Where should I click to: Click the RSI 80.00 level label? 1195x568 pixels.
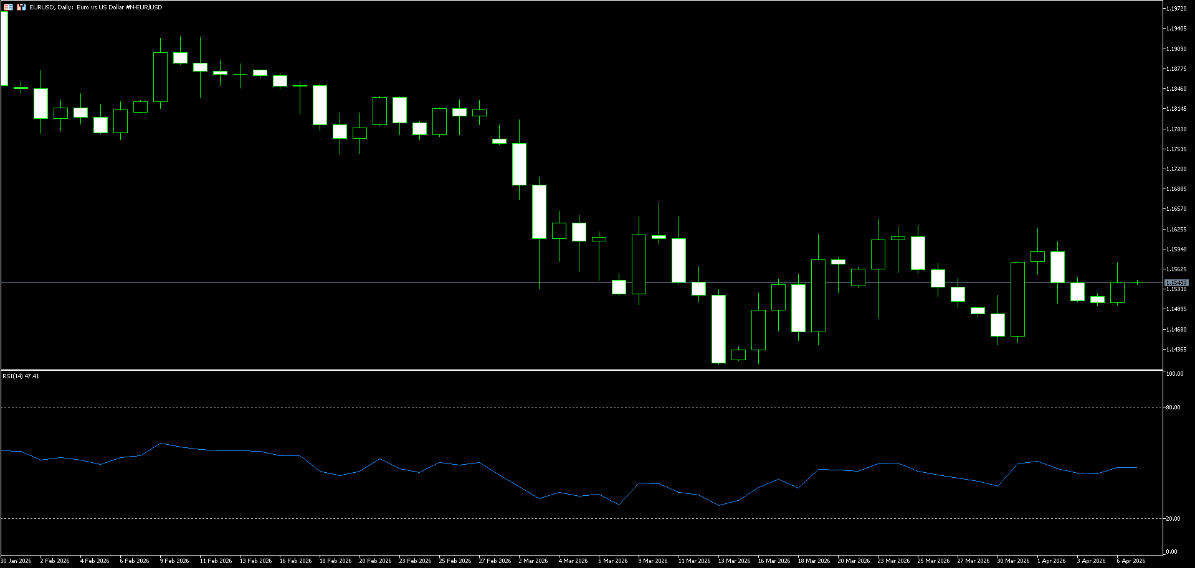click(x=1173, y=407)
